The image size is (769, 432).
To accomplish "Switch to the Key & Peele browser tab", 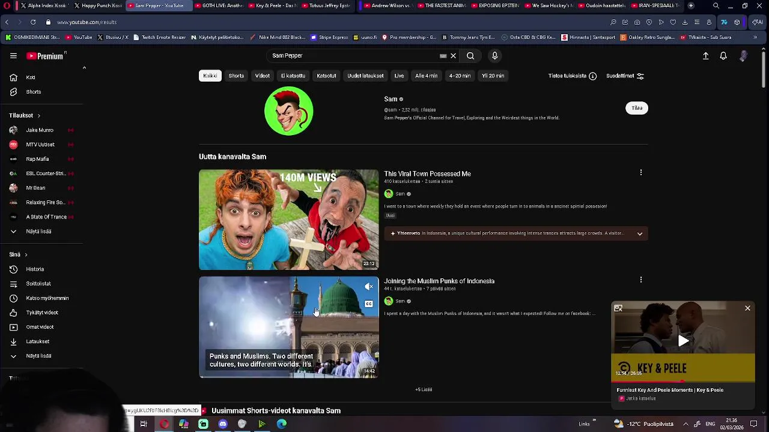I will pyautogui.click(x=273, y=5).
